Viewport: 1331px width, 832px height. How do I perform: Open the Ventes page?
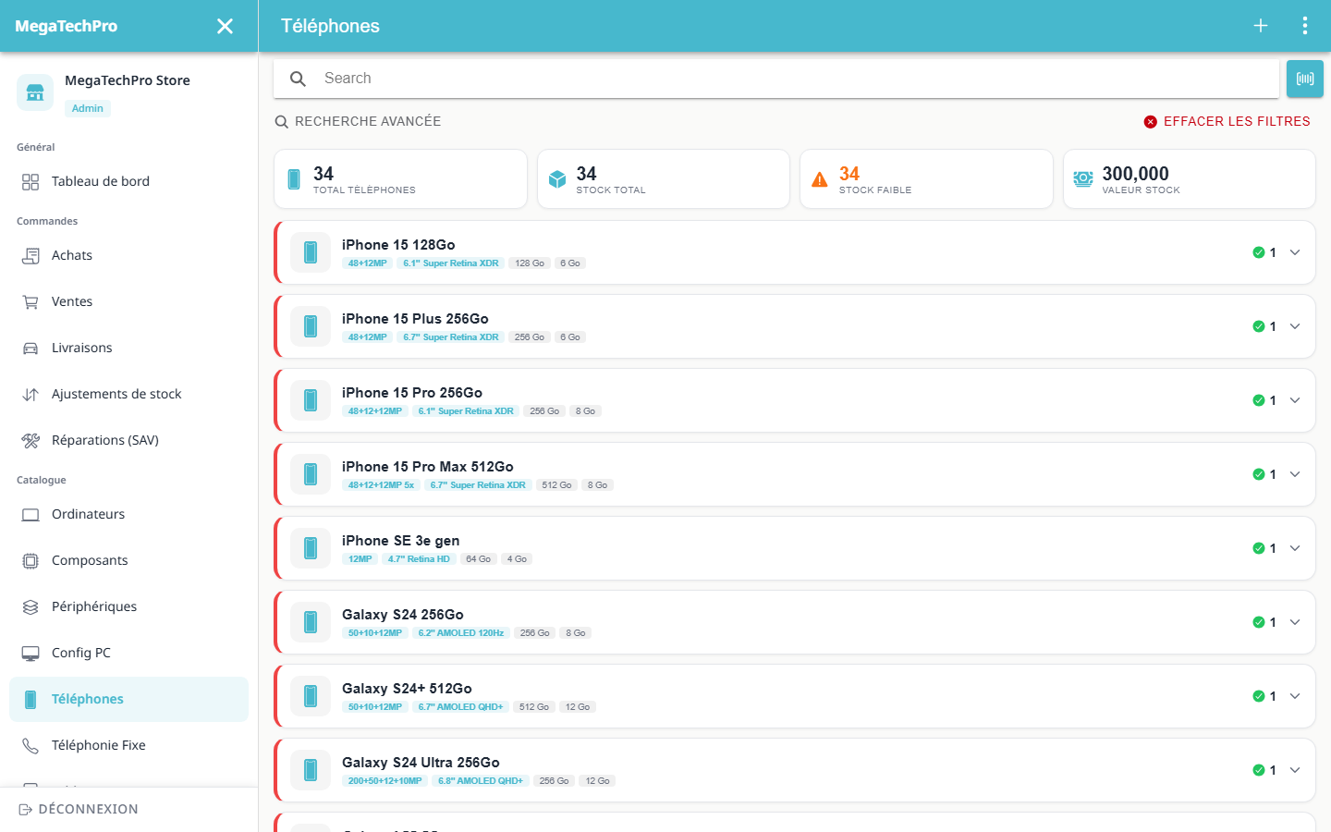[x=128, y=301]
